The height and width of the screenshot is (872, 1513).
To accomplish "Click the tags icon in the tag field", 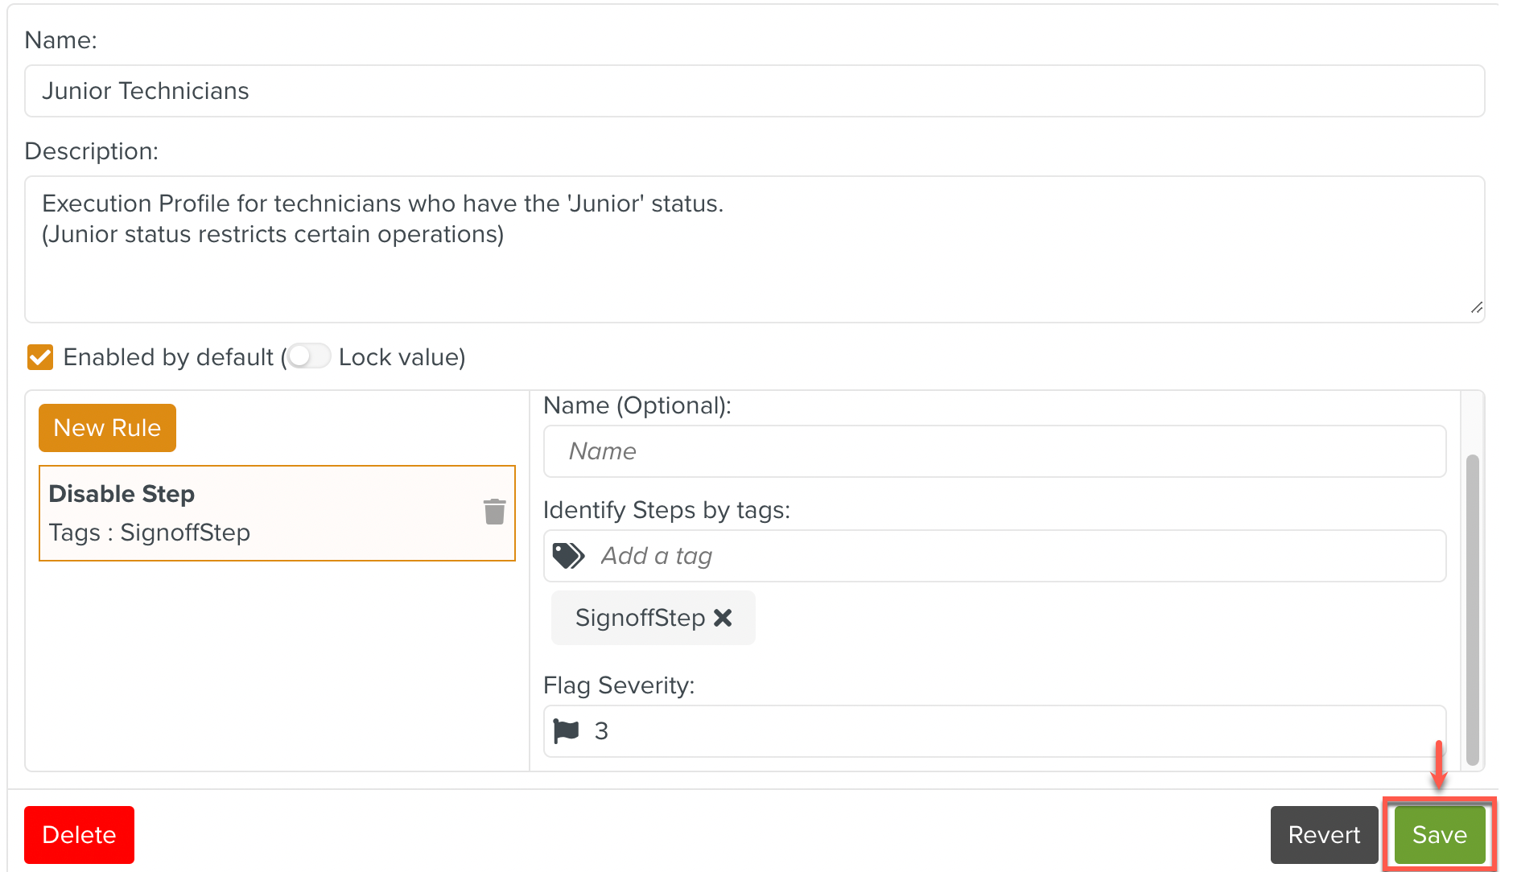I will point(568,556).
